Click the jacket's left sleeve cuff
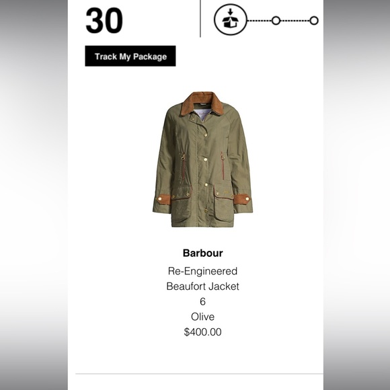 click(163, 200)
